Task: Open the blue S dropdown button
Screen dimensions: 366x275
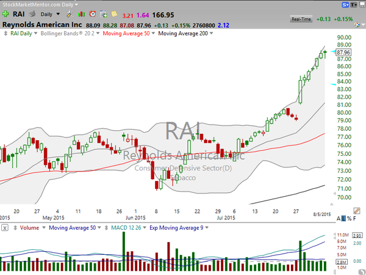Action: coord(345,5)
